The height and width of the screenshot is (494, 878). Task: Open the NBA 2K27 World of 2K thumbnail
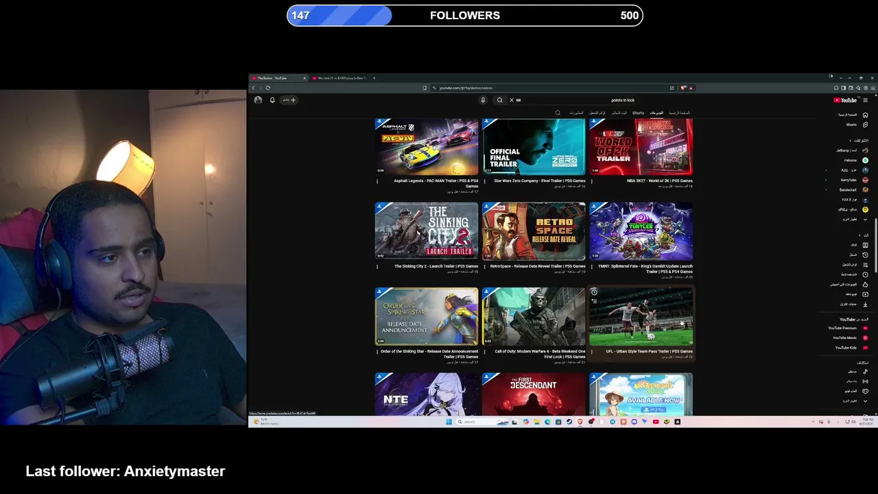pyautogui.click(x=641, y=147)
